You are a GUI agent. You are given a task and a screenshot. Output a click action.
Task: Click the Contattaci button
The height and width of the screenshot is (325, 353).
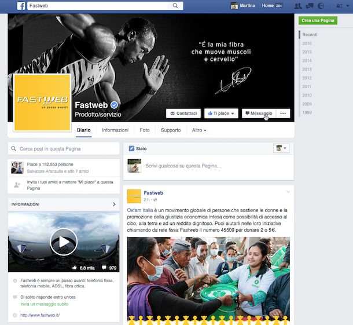coord(183,114)
